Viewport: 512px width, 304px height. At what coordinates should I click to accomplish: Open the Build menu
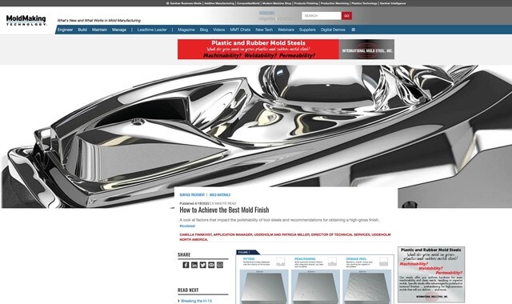(82, 30)
